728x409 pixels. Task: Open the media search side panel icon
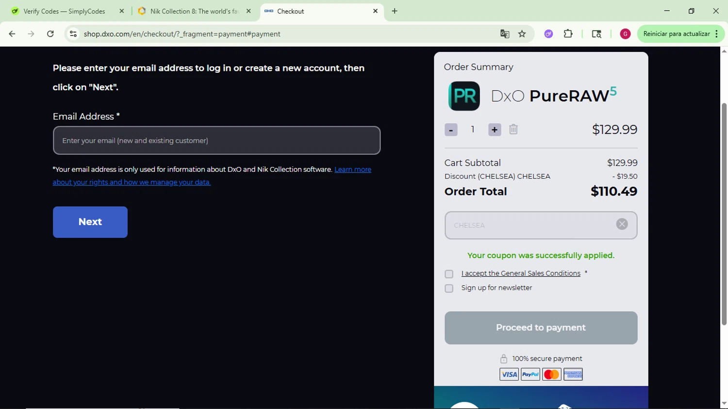[x=596, y=34]
